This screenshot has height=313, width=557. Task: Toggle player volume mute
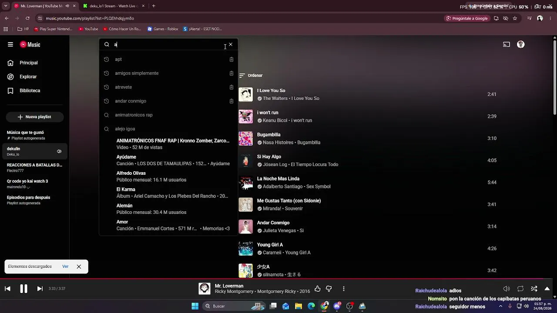507,289
